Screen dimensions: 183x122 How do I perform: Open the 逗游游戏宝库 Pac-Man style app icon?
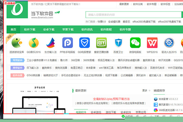point(17,43)
